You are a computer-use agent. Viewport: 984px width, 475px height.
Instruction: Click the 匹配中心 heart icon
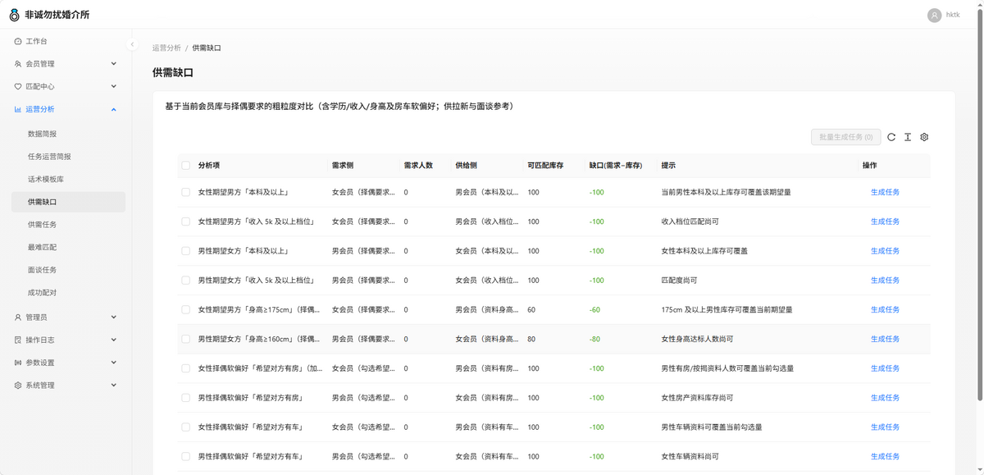coord(18,86)
